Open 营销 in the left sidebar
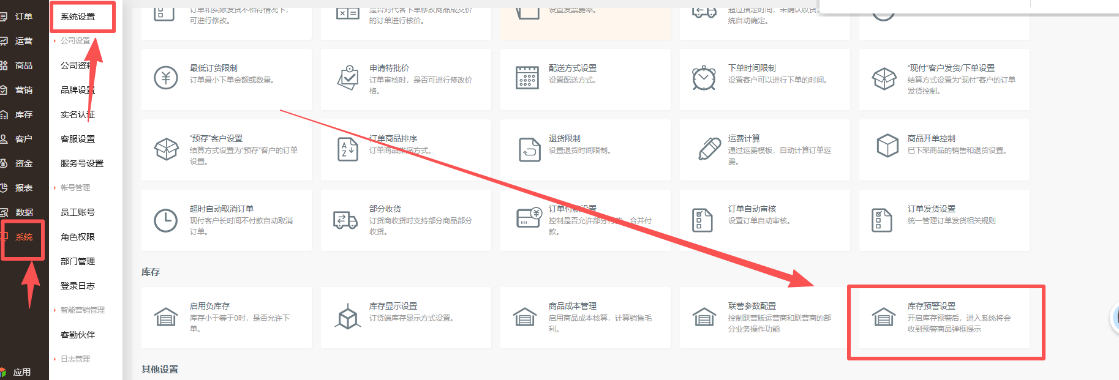Image resolution: width=1119 pixels, height=380 pixels. click(x=24, y=90)
